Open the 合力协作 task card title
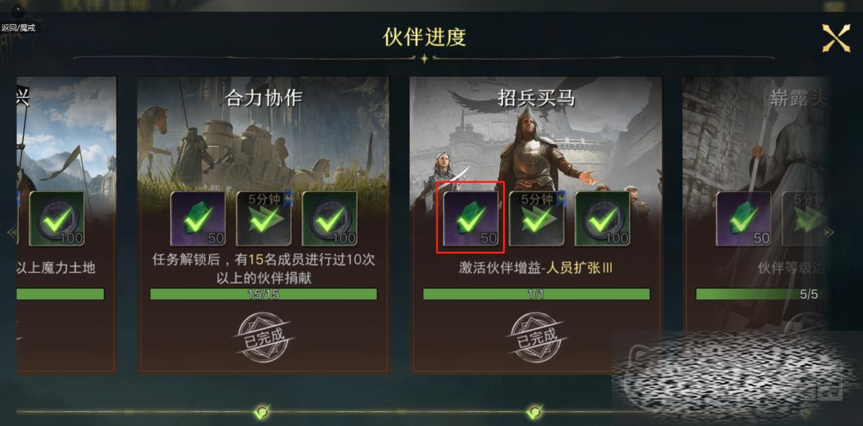The height and width of the screenshot is (426, 863). click(x=263, y=99)
